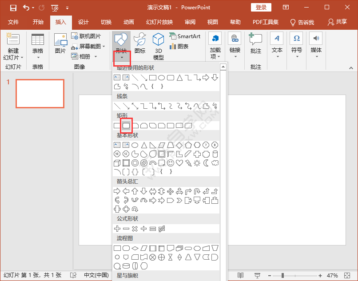This screenshot has height=281, width=358.
Task: Select the division sign equation shape
Action: 144,229
